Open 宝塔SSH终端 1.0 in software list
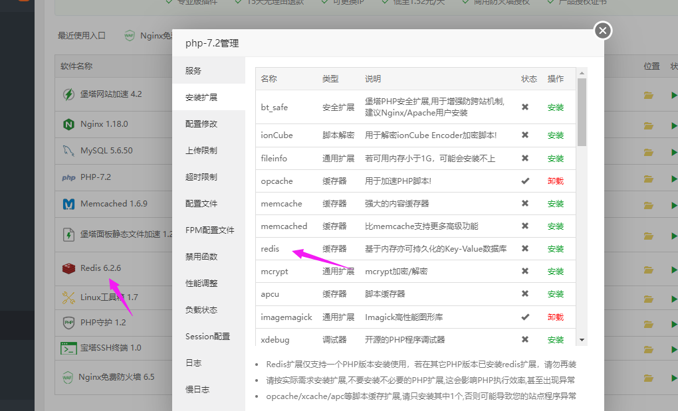678x411 pixels. click(x=111, y=348)
